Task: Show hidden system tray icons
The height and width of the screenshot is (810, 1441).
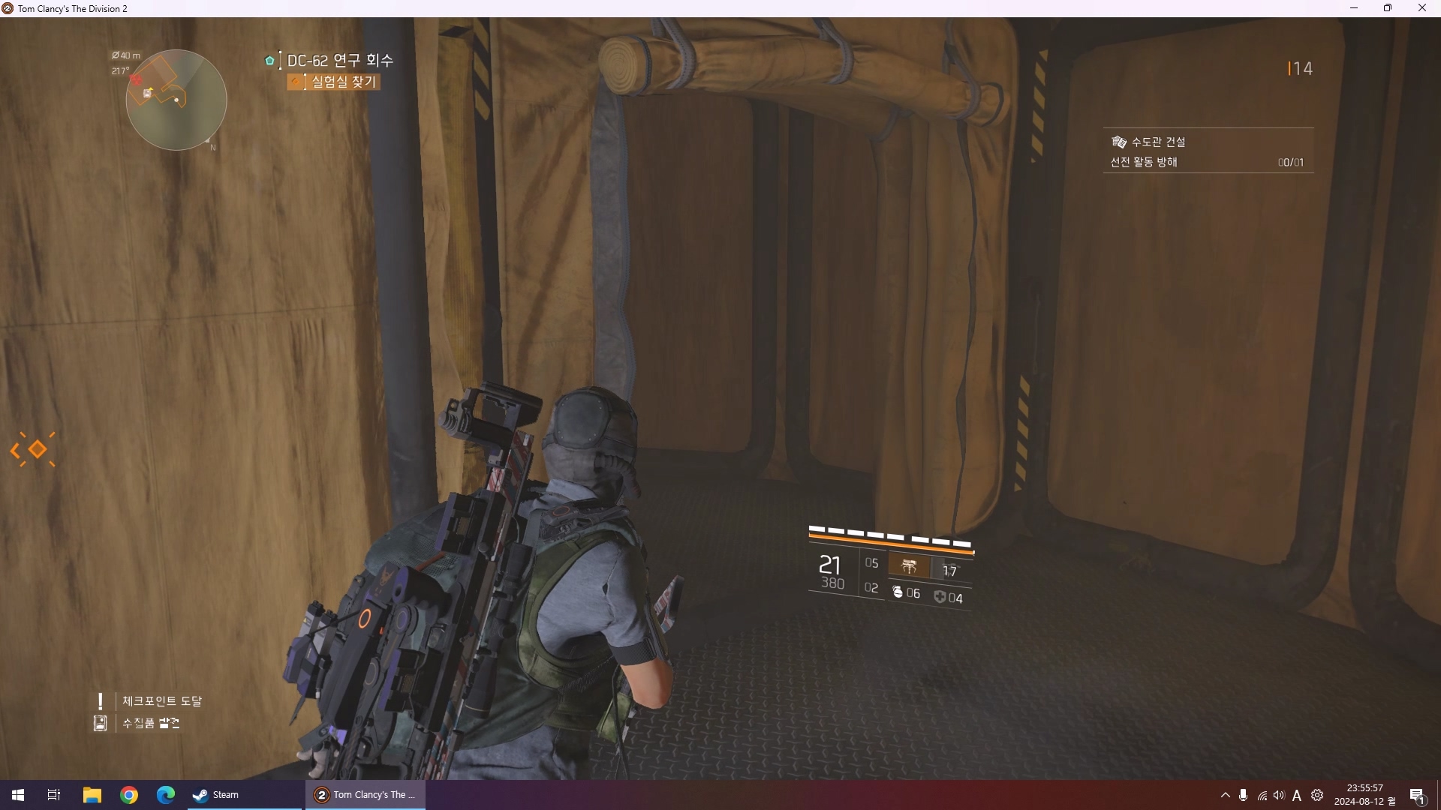Action: pyautogui.click(x=1225, y=794)
